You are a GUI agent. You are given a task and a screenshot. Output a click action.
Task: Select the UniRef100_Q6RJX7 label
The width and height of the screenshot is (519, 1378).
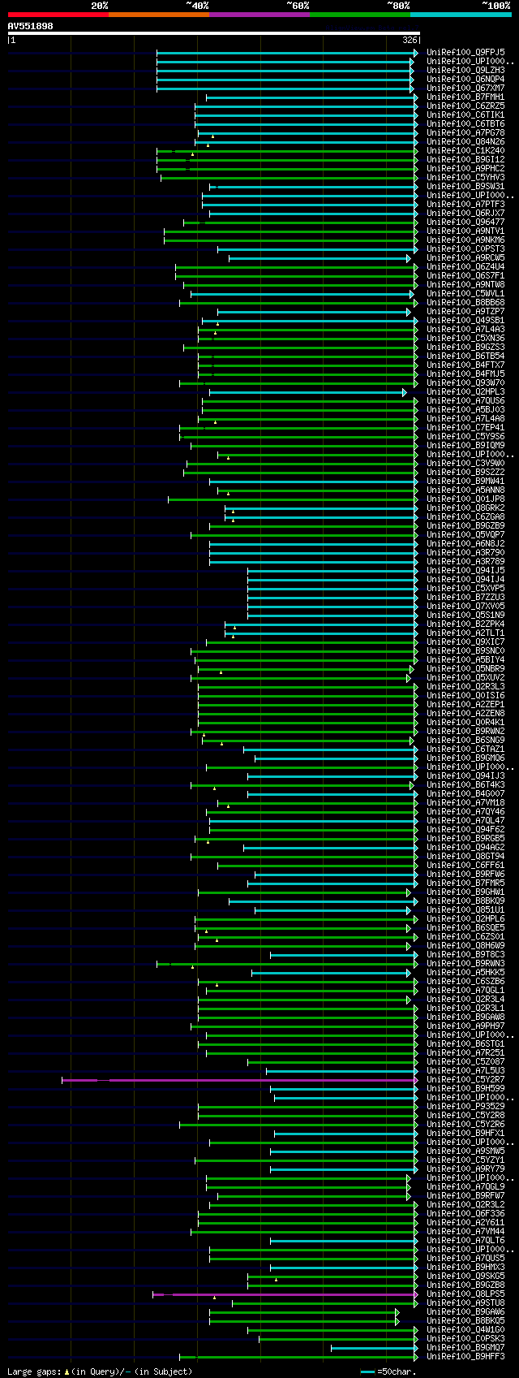pyautogui.click(x=465, y=214)
